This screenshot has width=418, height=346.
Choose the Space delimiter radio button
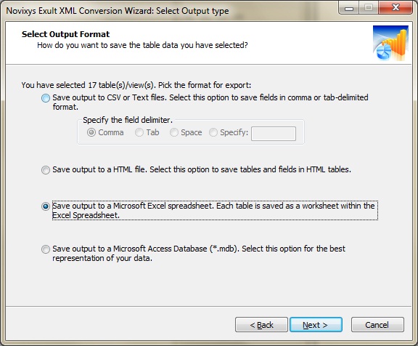[x=174, y=132]
